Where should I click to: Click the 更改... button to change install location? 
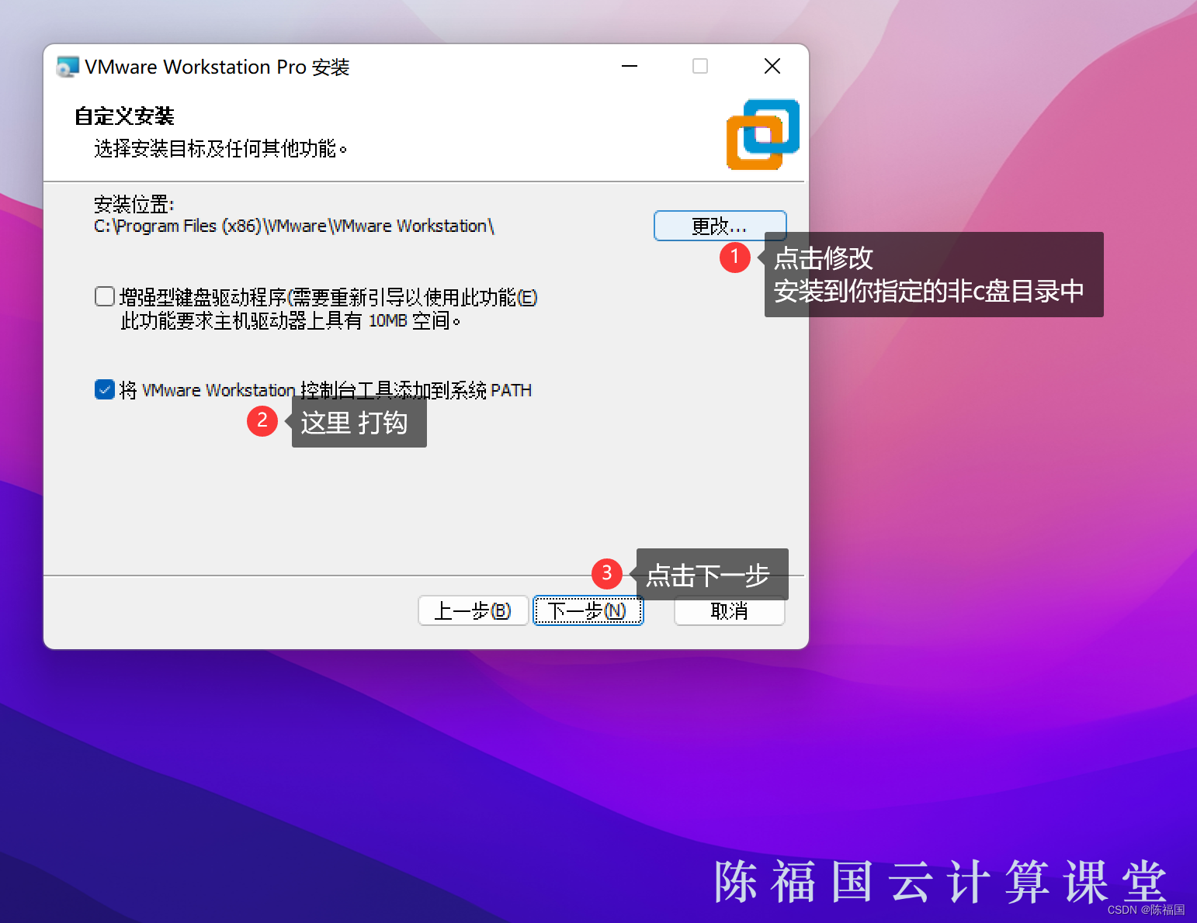point(720,226)
